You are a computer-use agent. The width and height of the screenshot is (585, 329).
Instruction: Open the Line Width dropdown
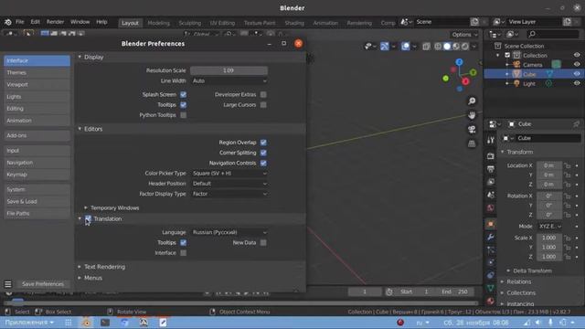(229, 81)
